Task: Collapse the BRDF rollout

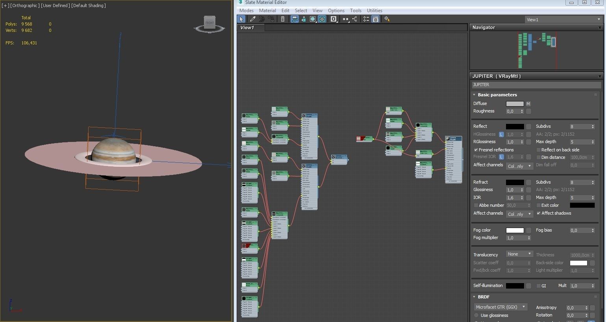Action: (474, 297)
